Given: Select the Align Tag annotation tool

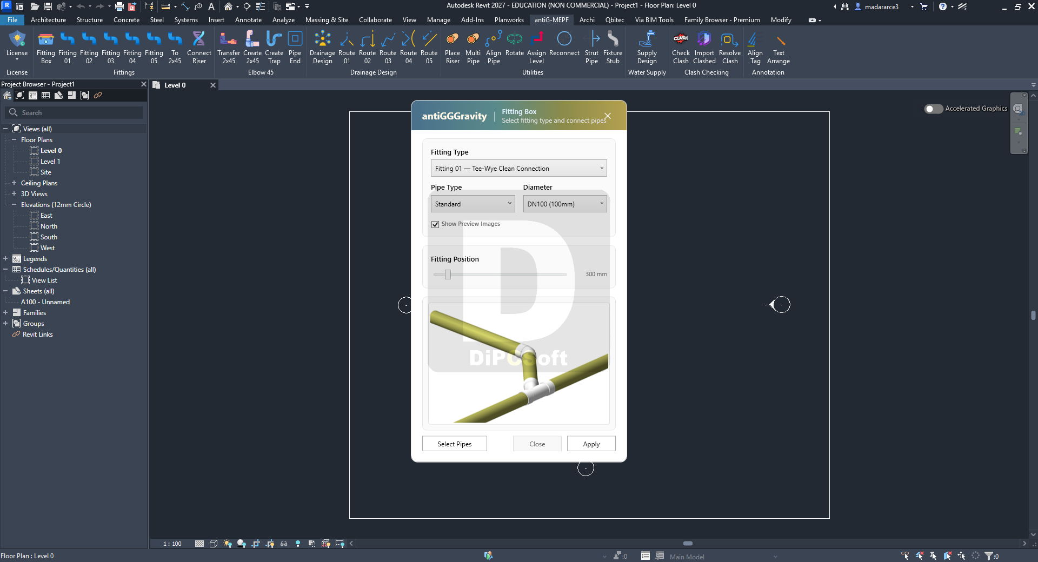Looking at the screenshot, I should click(755, 48).
